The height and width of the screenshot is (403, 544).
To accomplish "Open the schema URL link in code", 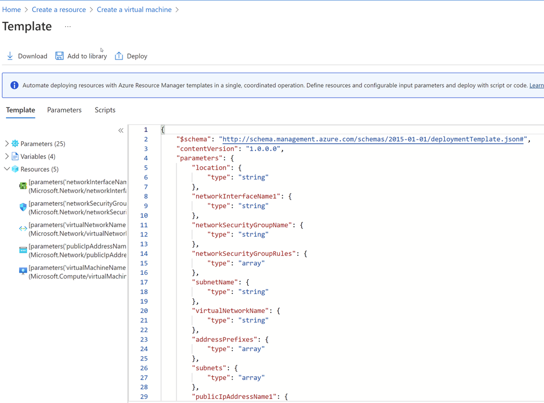I will pos(372,139).
